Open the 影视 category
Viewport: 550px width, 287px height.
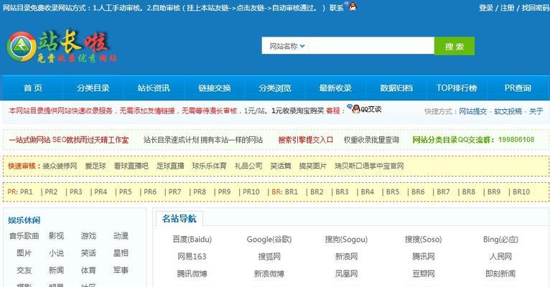(56, 236)
